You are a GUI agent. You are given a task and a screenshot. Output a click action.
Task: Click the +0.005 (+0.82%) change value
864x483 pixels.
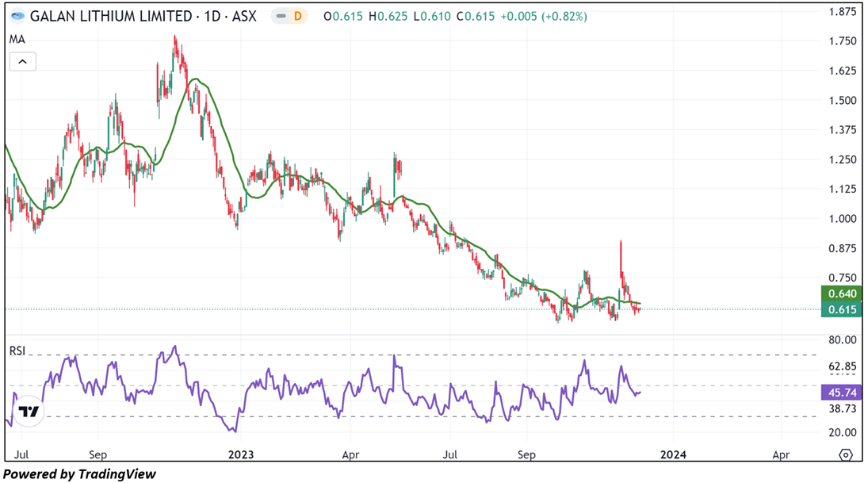pyautogui.click(x=543, y=17)
